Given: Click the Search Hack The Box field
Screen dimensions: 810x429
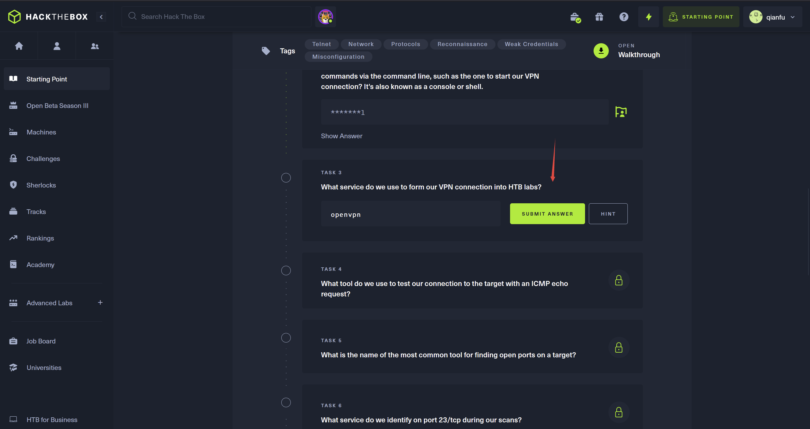Looking at the screenshot, I should pos(216,17).
